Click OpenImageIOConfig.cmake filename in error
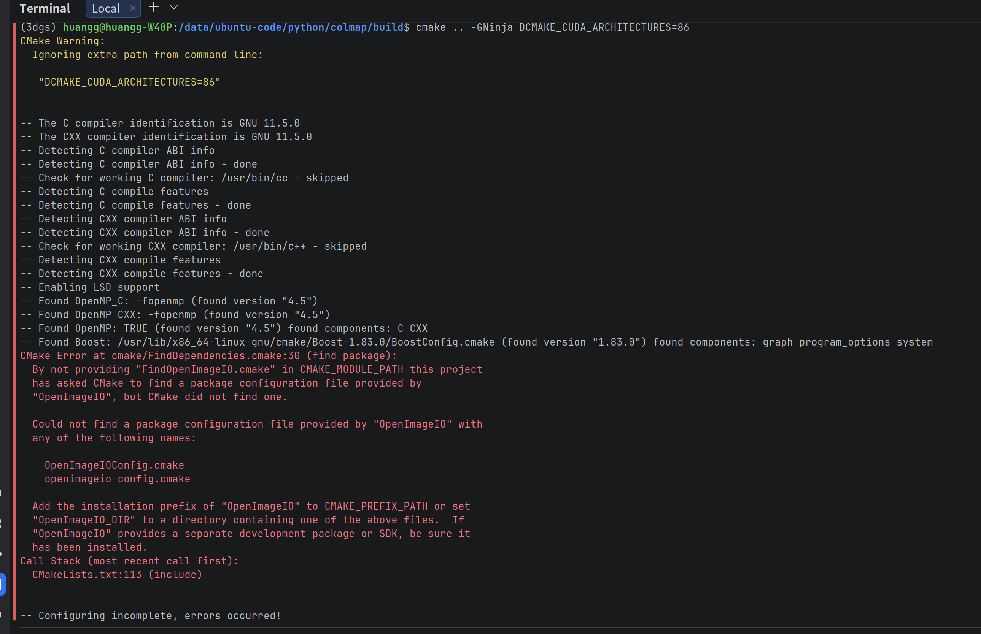Image resolution: width=981 pixels, height=634 pixels. [x=114, y=465]
